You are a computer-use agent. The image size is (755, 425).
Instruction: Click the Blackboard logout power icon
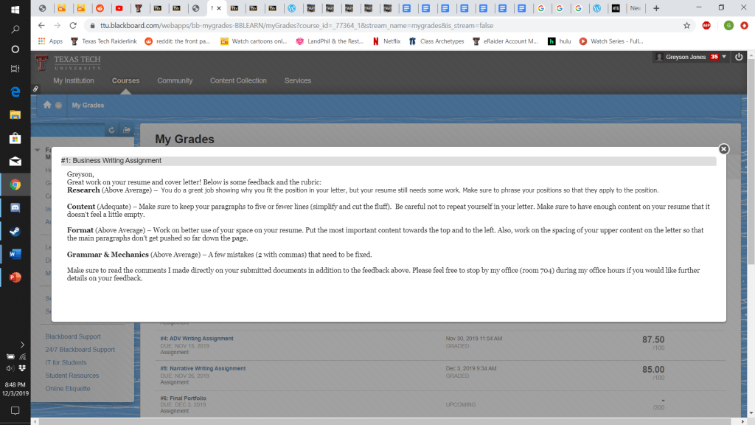pyautogui.click(x=739, y=57)
